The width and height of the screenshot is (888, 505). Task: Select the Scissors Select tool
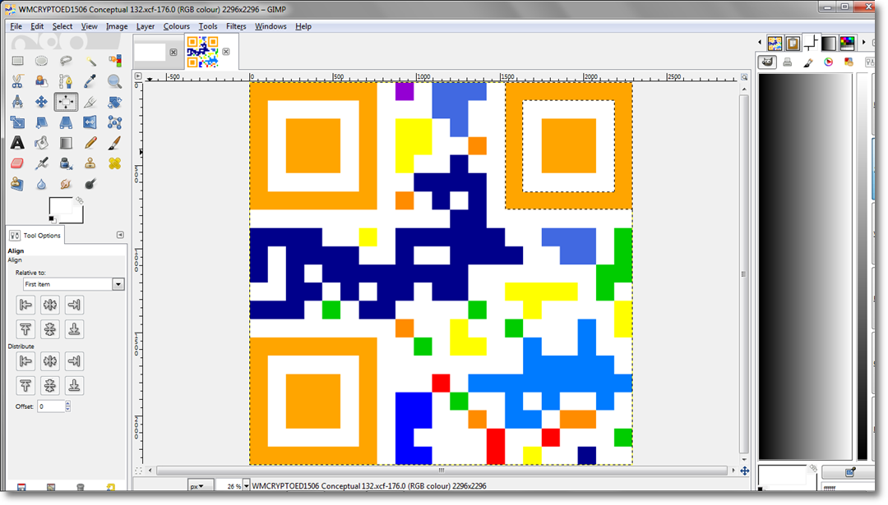17,81
